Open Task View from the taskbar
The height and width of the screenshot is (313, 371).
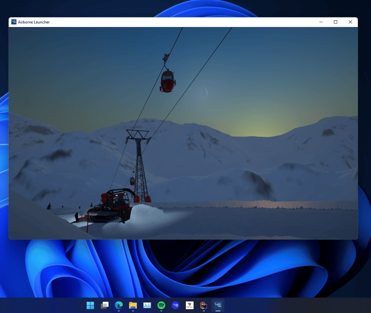point(104,305)
